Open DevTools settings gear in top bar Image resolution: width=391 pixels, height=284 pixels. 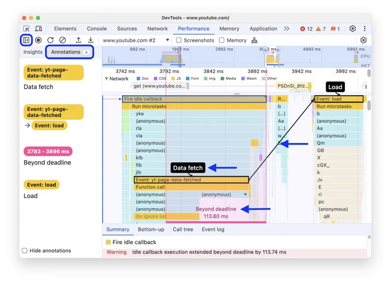(352, 29)
